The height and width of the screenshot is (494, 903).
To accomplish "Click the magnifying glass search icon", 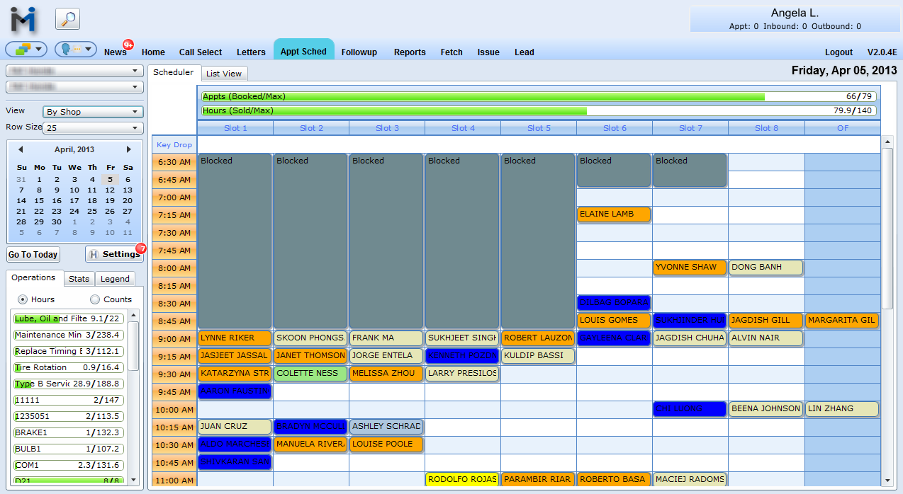I will pos(67,19).
